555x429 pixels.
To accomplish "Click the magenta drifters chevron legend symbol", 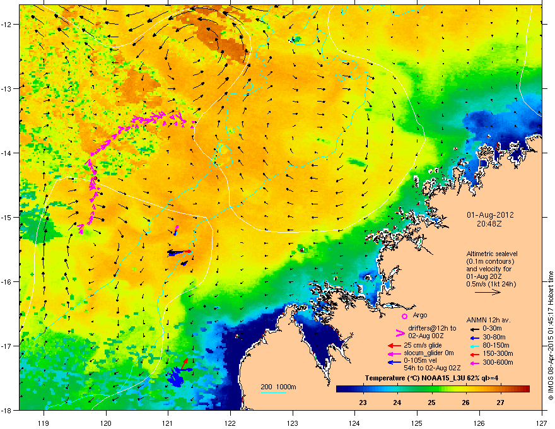I will [x=400, y=332].
